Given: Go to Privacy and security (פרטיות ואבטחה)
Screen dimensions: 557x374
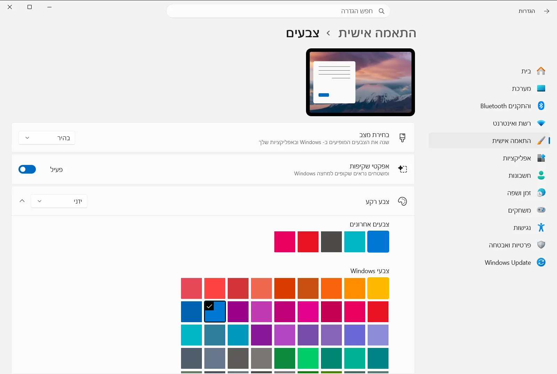Looking at the screenshot, I should point(489,245).
